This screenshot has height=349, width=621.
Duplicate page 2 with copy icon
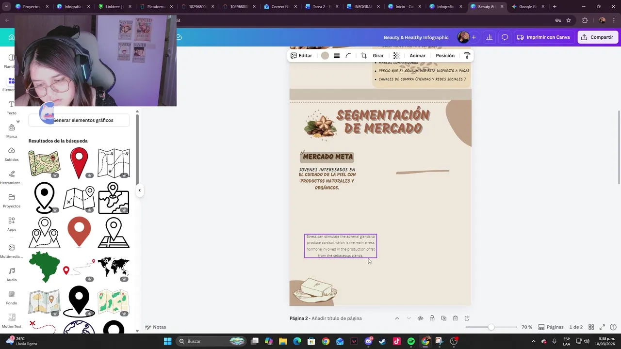pos(443,318)
